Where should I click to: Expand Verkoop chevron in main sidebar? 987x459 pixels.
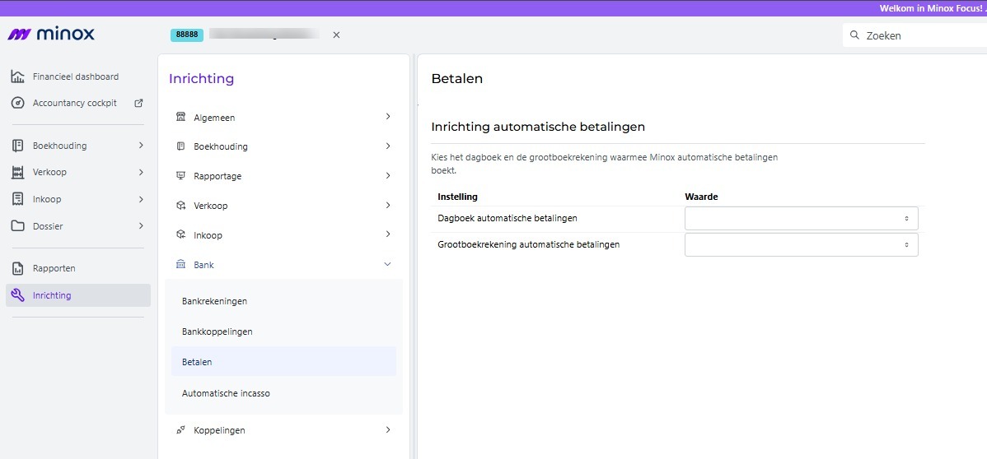pyautogui.click(x=140, y=172)
